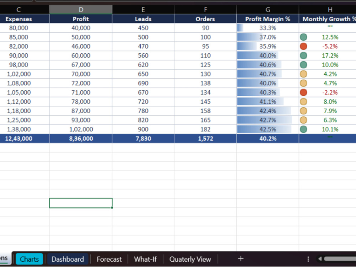
Task: Select the 125 orders cell
Action: (205, 65)
